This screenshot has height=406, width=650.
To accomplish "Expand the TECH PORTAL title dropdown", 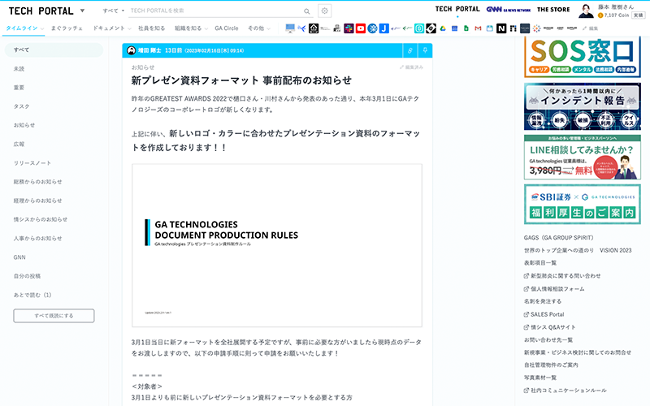I will [82, 11].
